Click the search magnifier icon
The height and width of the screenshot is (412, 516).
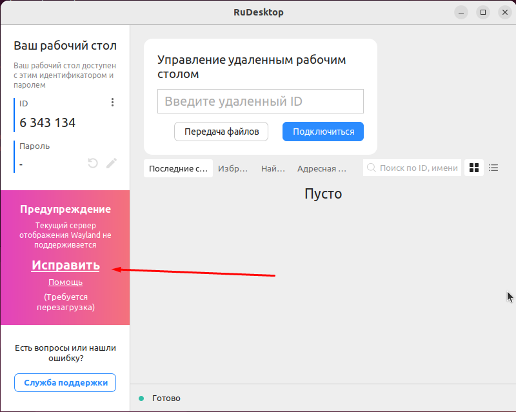pyautogui.click(x=372, y=168)
